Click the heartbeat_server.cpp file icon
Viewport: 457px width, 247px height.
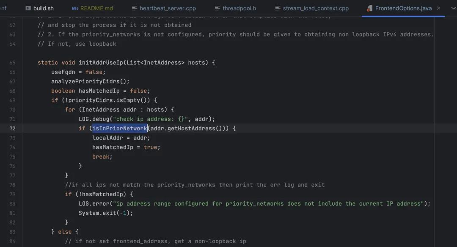point(135,8)
